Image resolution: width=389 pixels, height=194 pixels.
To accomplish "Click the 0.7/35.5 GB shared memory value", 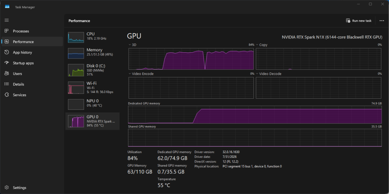I will (x=171, y=172).
